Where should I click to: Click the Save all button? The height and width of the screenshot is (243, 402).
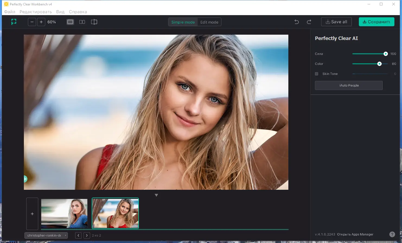click(336, 22)
